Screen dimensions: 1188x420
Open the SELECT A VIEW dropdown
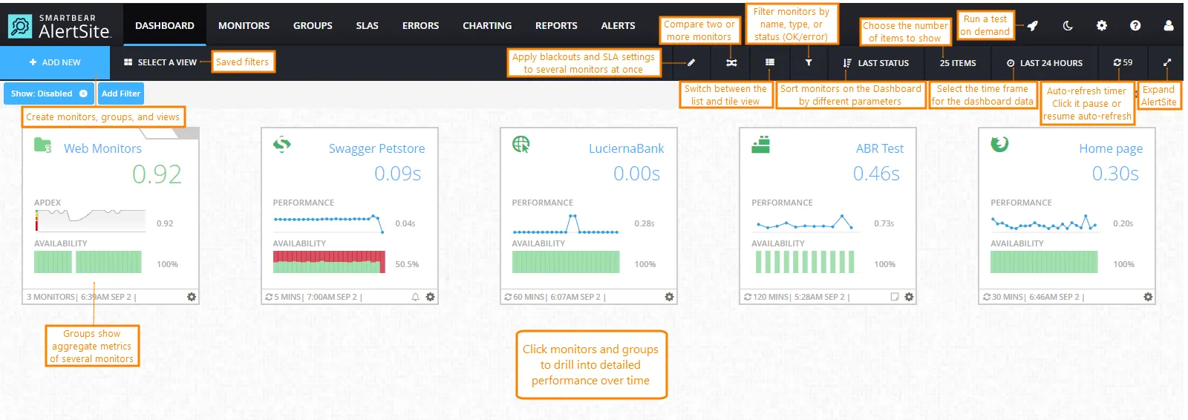160,63
